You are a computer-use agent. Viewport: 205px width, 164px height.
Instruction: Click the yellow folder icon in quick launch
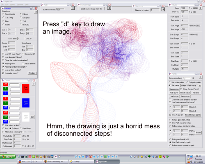41,157
